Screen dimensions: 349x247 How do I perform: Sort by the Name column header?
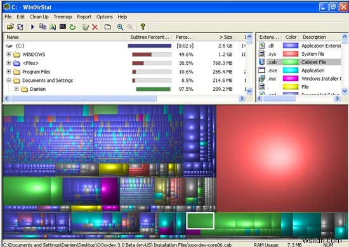click(x=65, y=37)
